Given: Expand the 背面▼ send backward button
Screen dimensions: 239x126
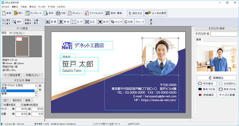Looking at the screenshot, I should click(x=28, y=23).
